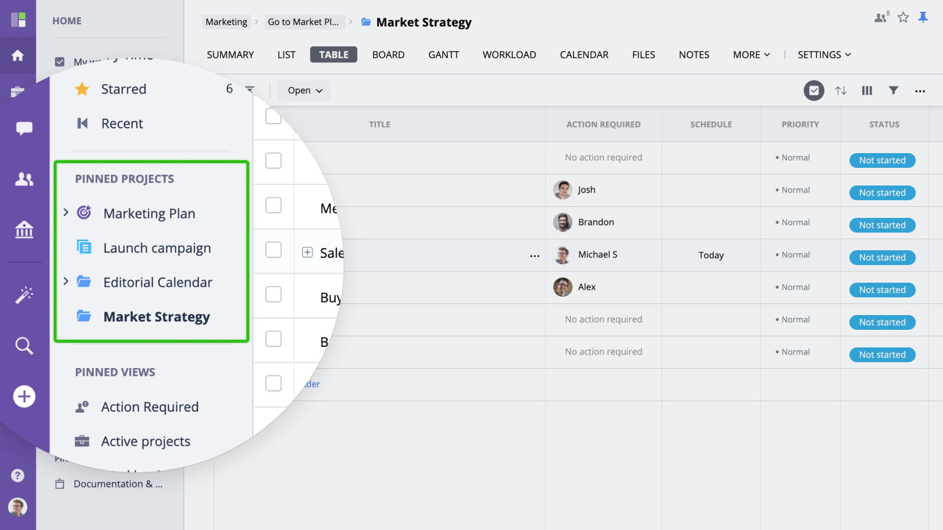Image resolution: width=943 pixels, height=530 pixels.
Task: Open Documentation & ... sidebar item
Action: 118,484
